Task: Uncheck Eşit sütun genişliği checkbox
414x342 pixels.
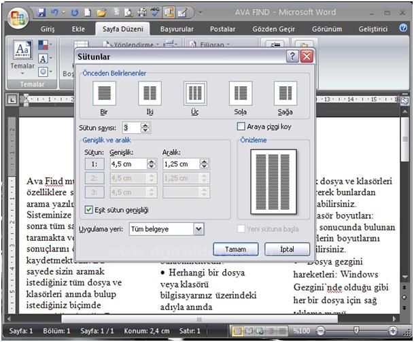Action: pyautogui.click(x=88, y=210)
